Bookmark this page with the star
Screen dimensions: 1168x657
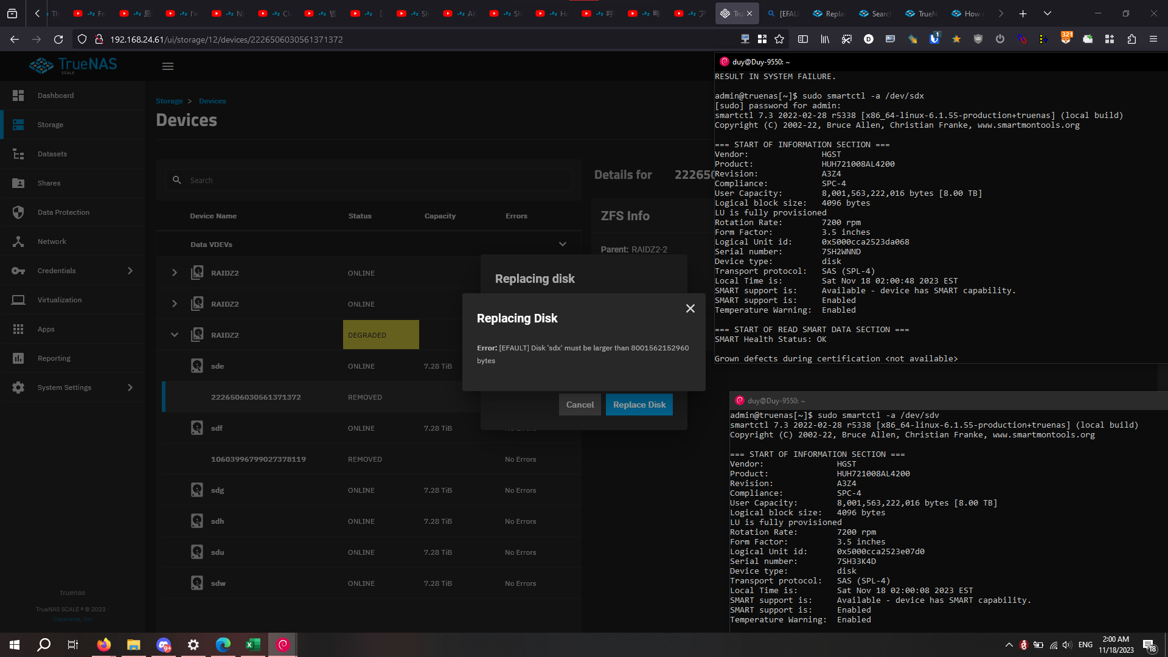coord(779,39)
